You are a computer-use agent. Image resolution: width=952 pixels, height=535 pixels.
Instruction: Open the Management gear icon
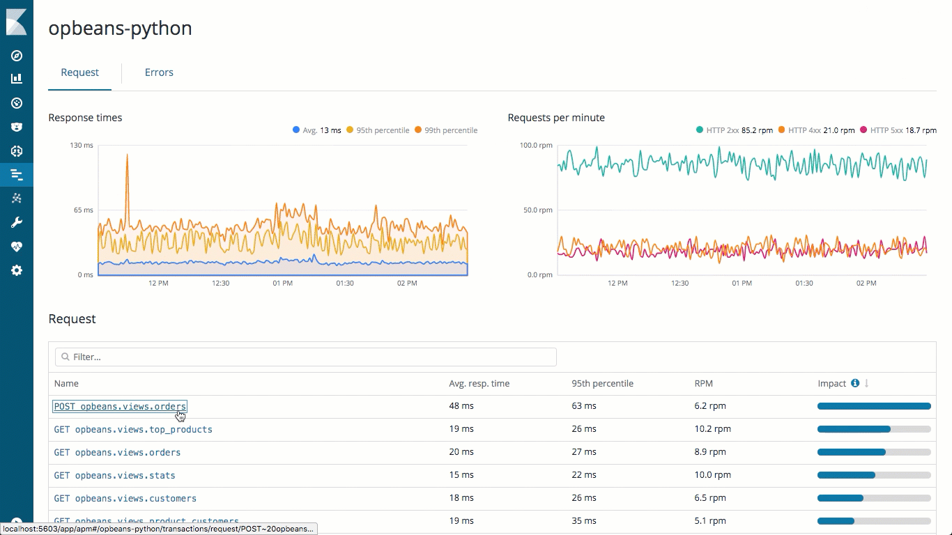16,270
